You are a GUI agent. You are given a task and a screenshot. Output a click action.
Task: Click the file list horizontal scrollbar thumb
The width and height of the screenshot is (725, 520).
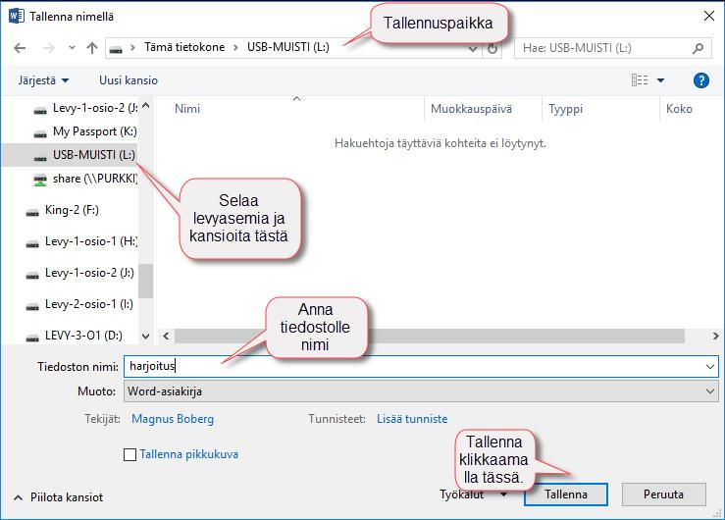tap(430, 336)
